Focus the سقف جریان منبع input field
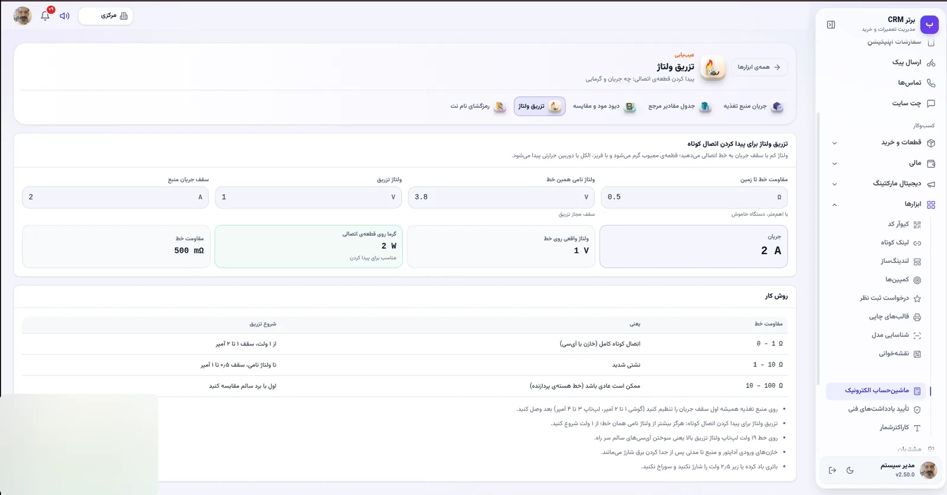 point(115,198)
